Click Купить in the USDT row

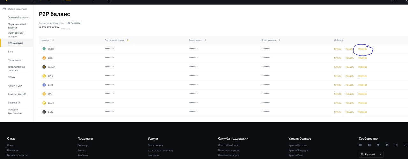click(338, 49)
